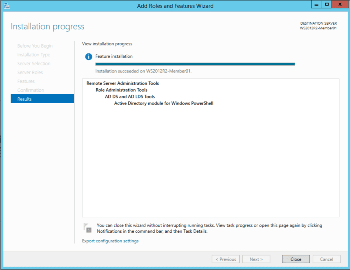Click the Next button
The image size is (350, 270).
[256, 259]
